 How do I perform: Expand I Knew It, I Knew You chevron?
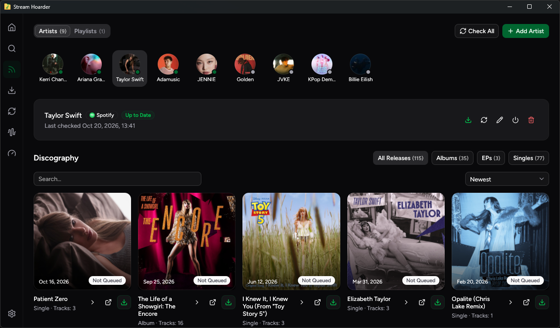tap(301, 302)
